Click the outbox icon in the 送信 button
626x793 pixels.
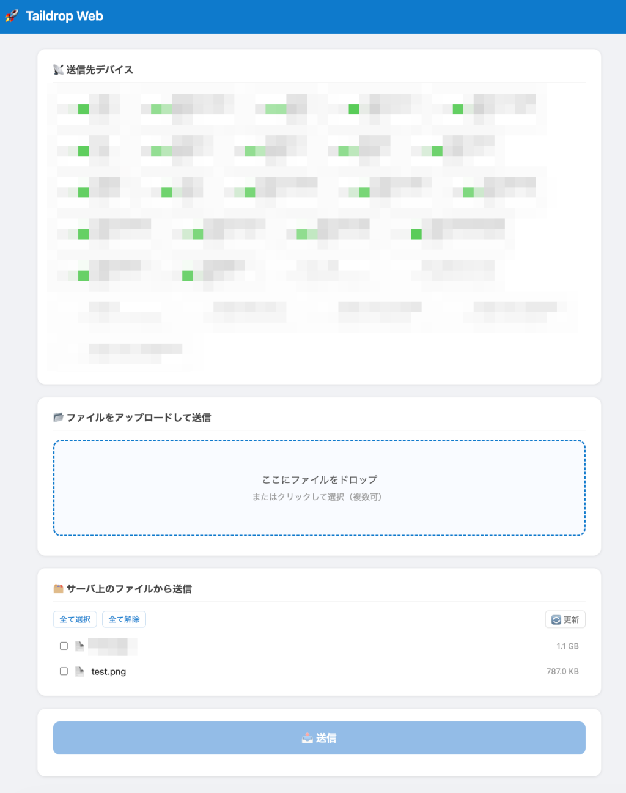tap(307, 739)
